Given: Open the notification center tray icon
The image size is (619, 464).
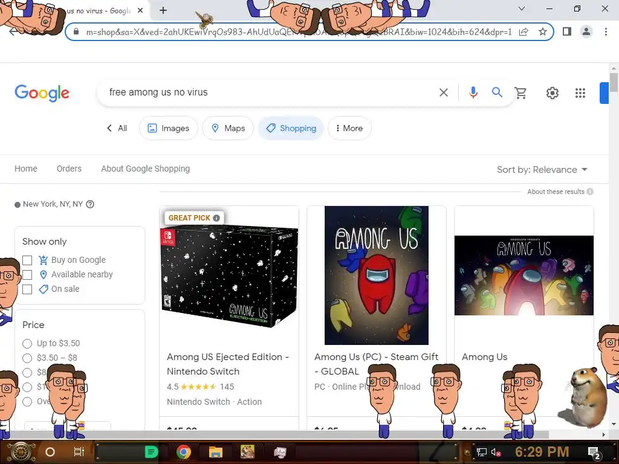Looking at the screenshot, I should (x=594, y=453).
